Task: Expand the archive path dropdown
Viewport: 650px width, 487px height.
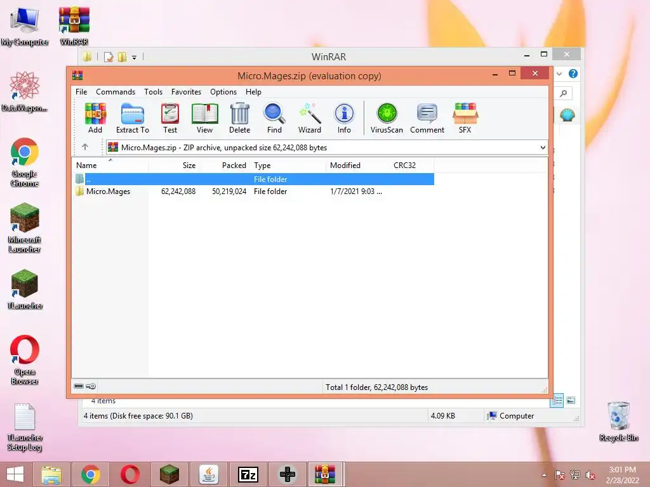Action: pyautogui.click(x=543, y=147)
